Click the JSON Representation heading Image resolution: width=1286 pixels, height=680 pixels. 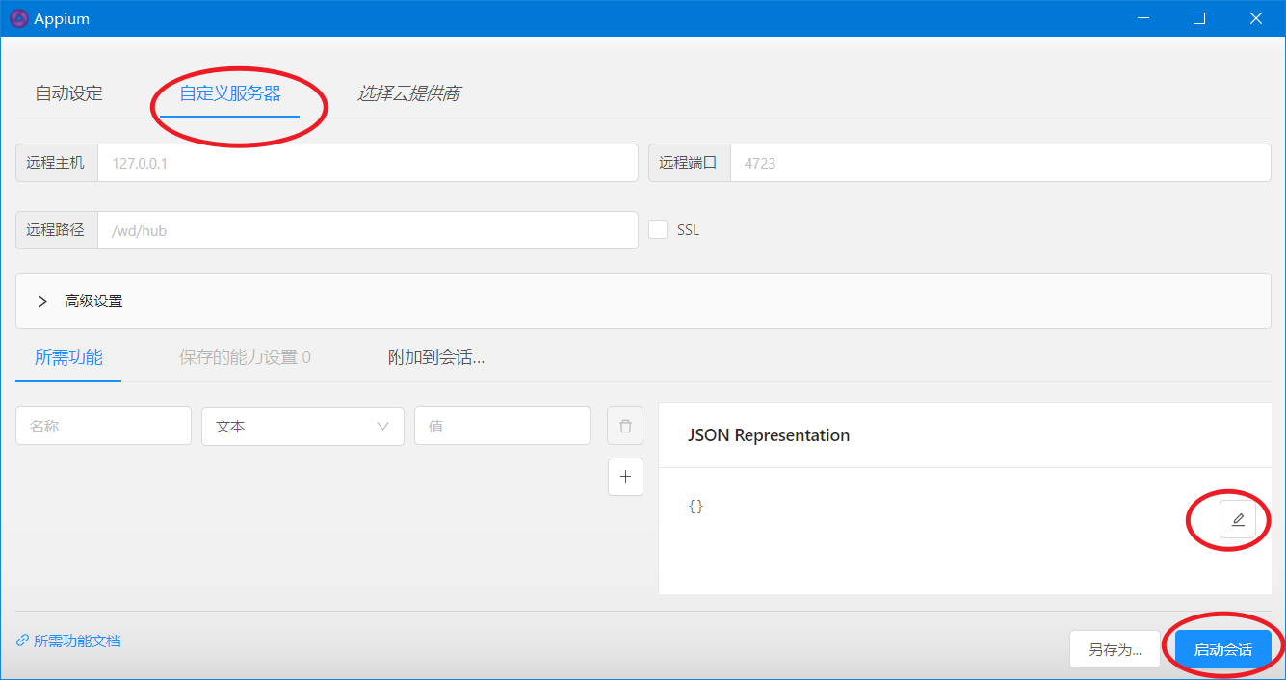tap(769, 435)
